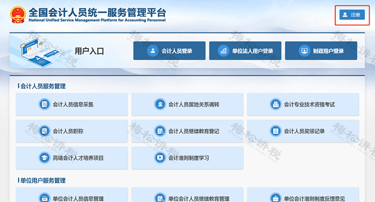Click the 注册 register button
This screenshot has height=202, width=375.
(x=352, y=15)
